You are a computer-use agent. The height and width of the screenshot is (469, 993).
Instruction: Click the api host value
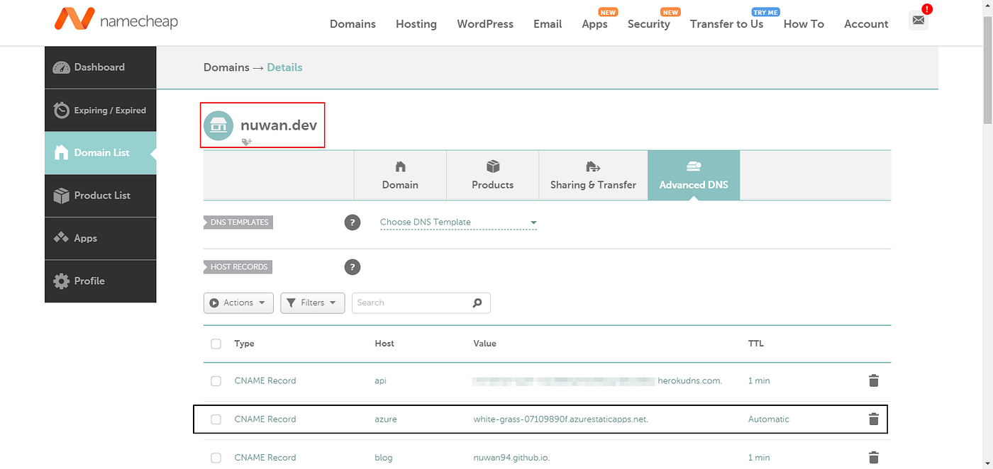[x=380, y=380]
